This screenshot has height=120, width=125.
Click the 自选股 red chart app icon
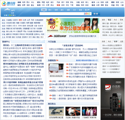pos(108,87)
